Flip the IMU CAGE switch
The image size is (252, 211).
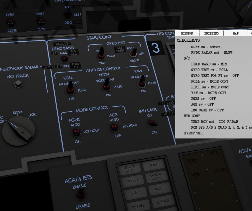click(x=152, y=123)
